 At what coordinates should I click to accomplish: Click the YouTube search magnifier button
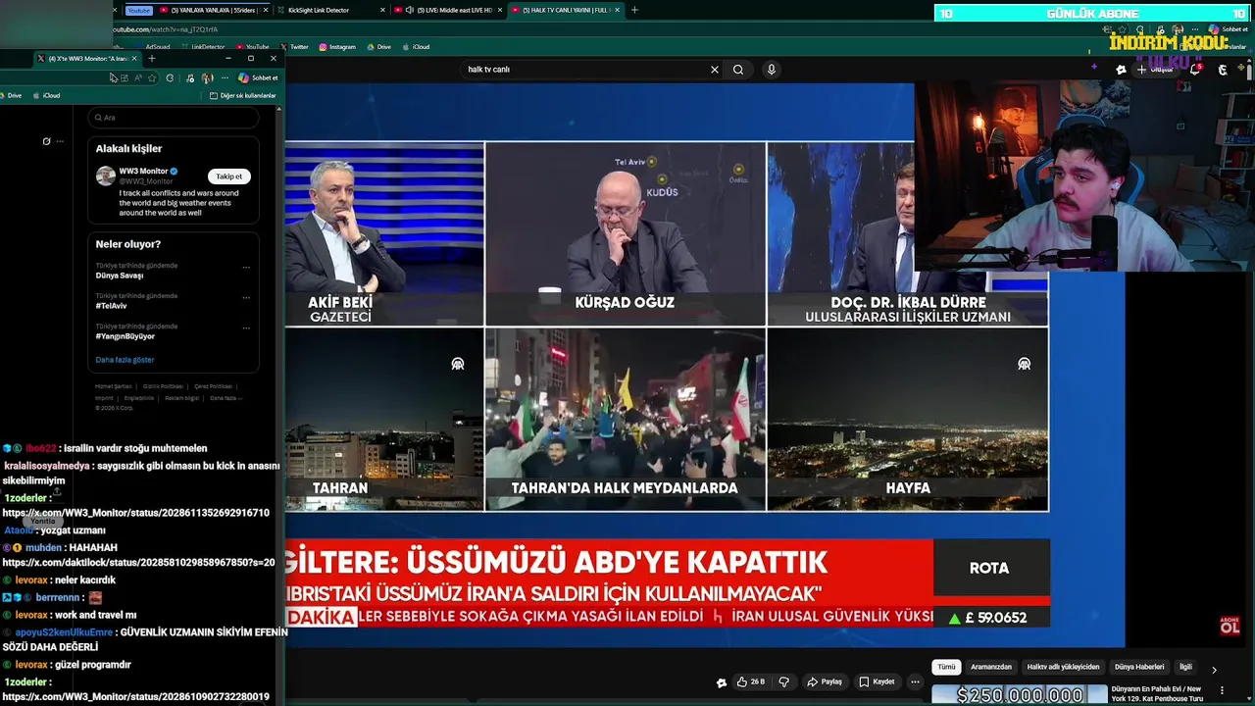click(738, 70)
